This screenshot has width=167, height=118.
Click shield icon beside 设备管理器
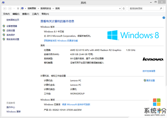pos(4,26)
